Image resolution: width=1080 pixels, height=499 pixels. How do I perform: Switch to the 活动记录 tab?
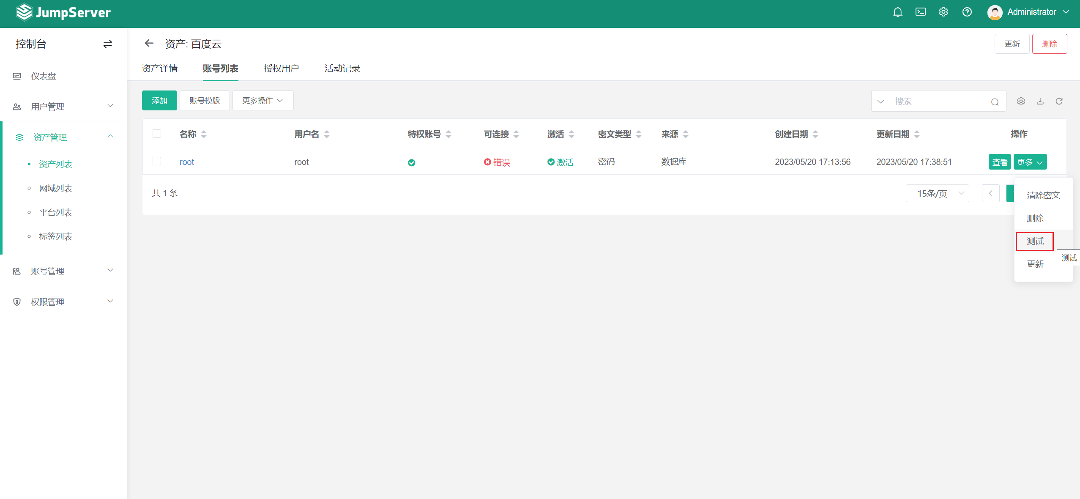pyautogui.click(x=342, y=68)
